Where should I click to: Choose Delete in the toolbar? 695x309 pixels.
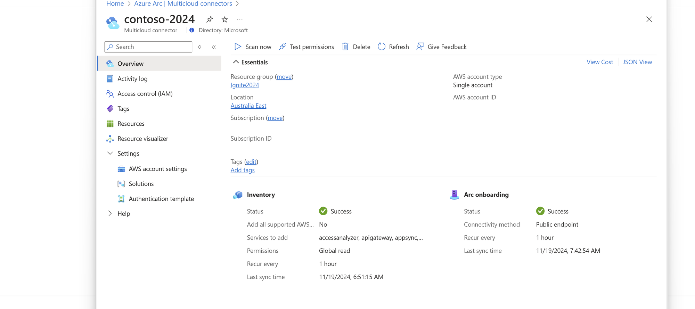point(356,47)
